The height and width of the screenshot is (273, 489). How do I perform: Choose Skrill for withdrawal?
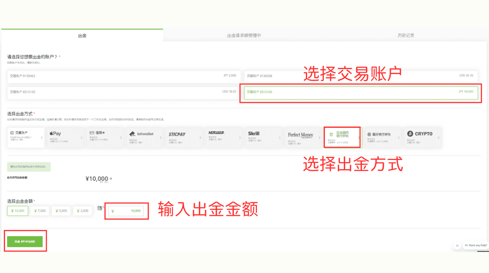click(262, 137)
